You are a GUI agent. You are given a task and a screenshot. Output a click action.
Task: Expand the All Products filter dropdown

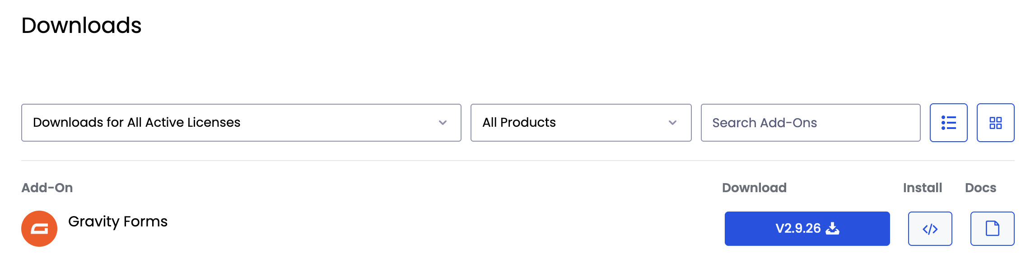[580, 123]
